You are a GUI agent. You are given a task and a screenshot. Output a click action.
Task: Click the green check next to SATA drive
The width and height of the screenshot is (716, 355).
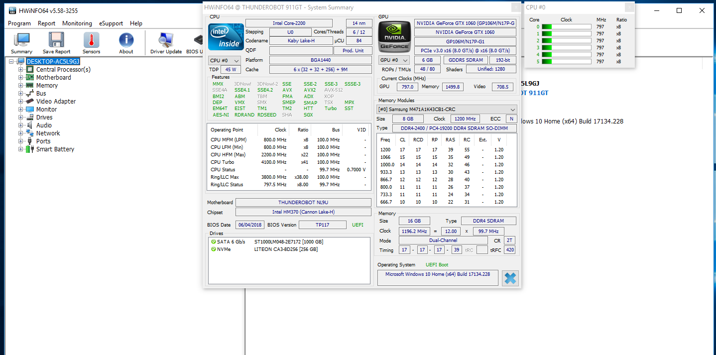pyautogui.click(x=214, y=241)
